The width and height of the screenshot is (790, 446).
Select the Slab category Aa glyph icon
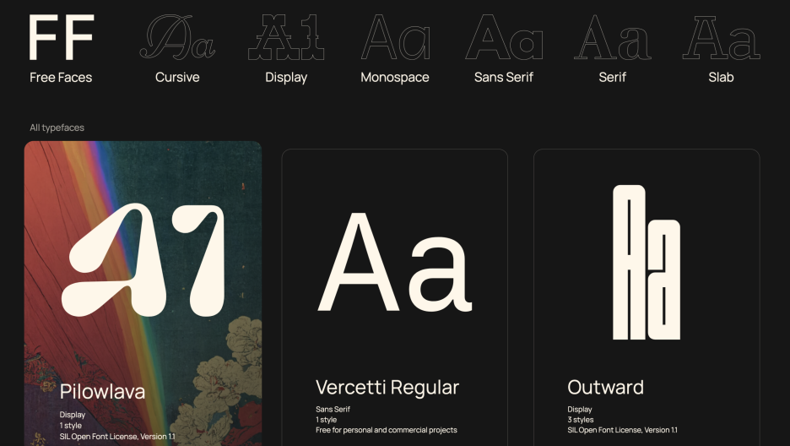click(721, 37)
